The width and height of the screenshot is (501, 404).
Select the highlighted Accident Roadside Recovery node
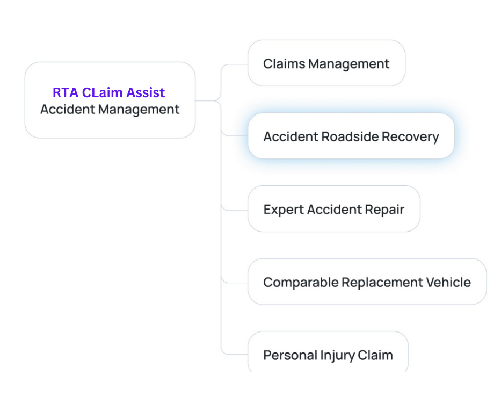pos(351,136)
